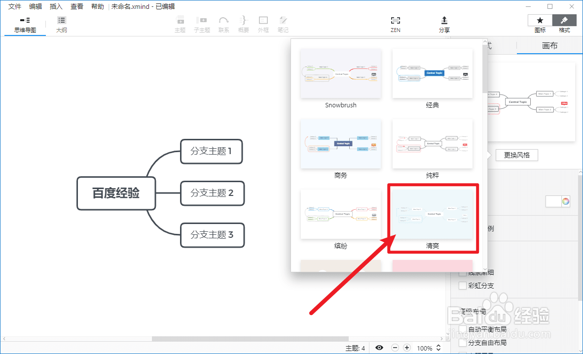Image resolution: width=583 pixels, height=354 pixels.
Task: Click the theme list scroll down arrow
Action: click(x=484, y=269)
